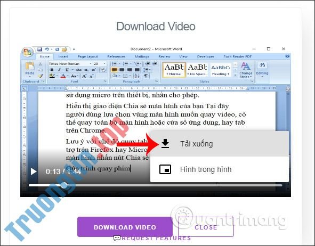Viewport: 315px width, 246px height.
Task: Click the Change Case Aa icon
Action: 74,76
